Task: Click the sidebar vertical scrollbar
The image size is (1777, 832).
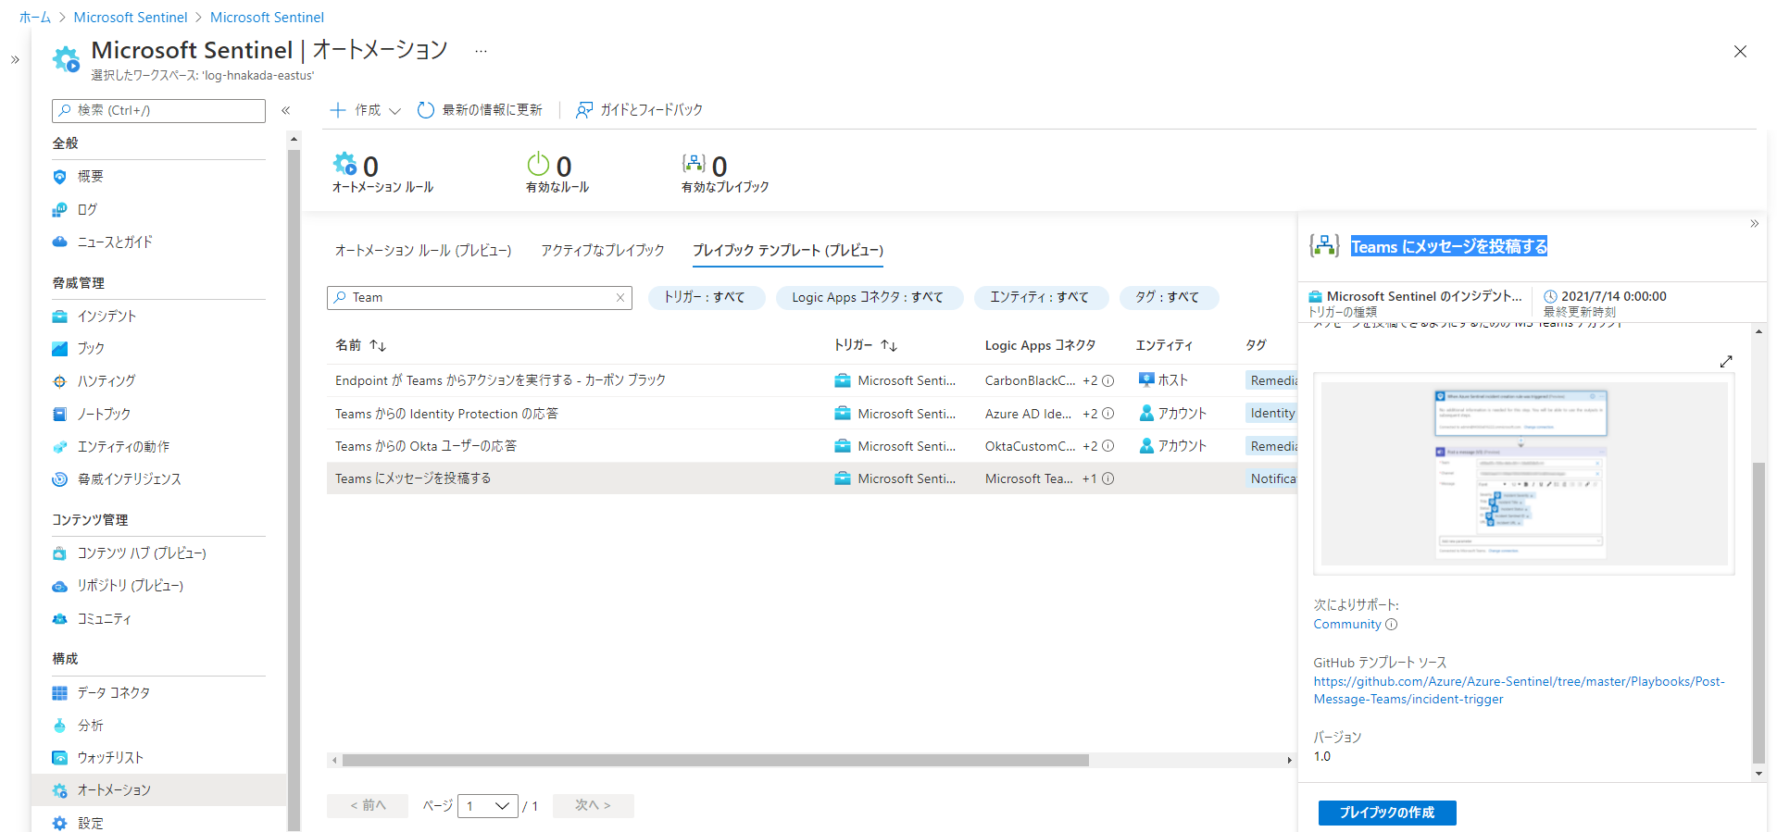Action: coord(294,491)
